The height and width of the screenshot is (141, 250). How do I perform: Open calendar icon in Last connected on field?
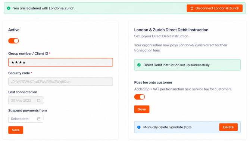[x=39, y=100]
